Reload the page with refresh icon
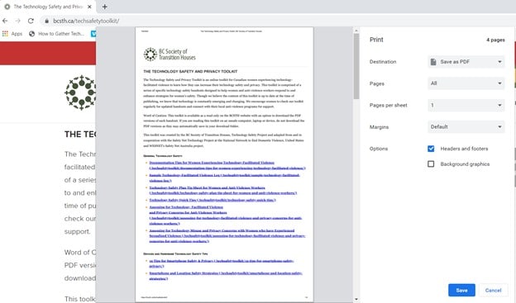 point(31,21)
